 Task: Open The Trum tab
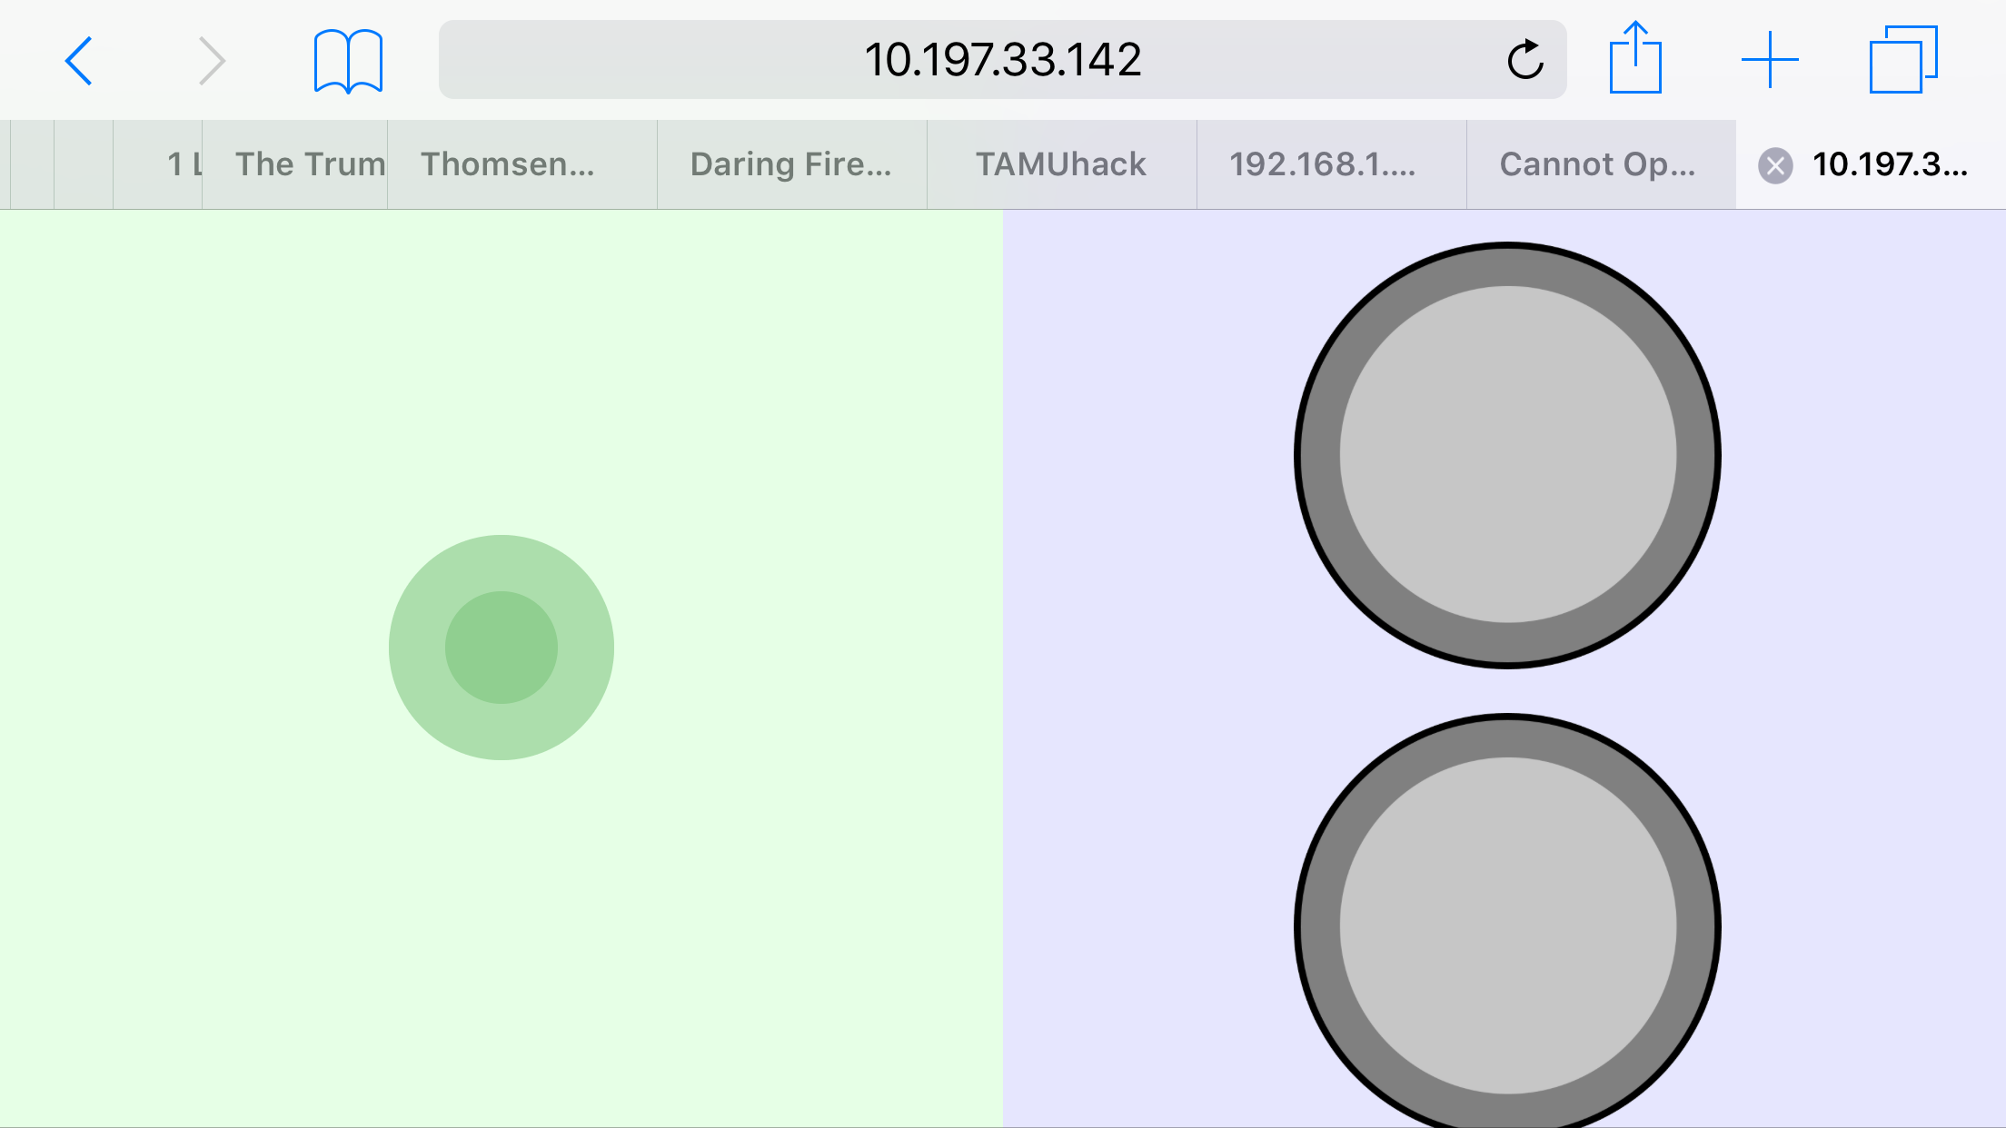[x=295, y=164]
